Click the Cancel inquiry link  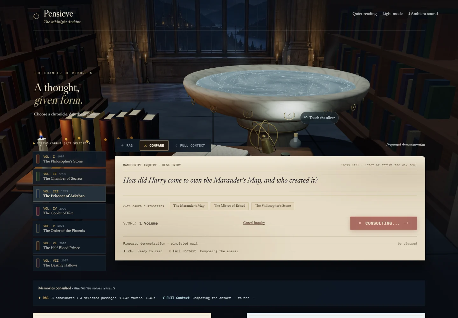pos(254,223)
